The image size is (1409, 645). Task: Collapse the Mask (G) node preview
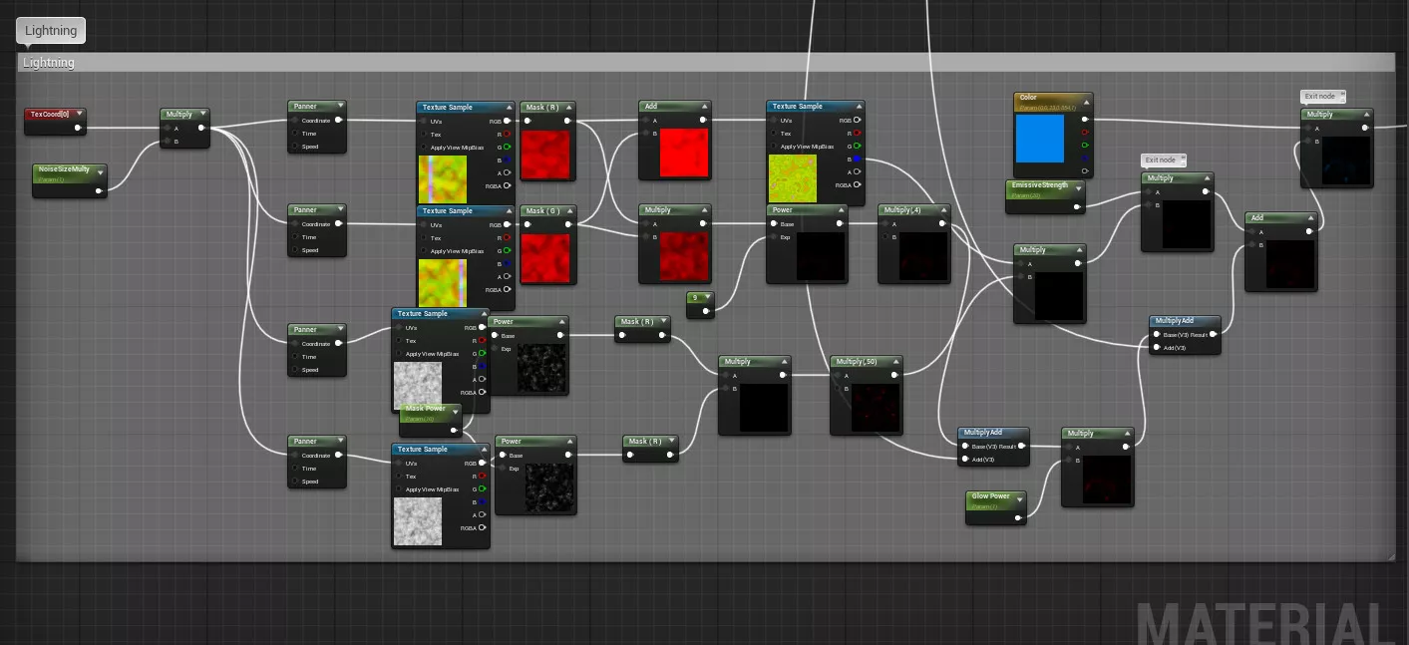(x=567, y=211)
